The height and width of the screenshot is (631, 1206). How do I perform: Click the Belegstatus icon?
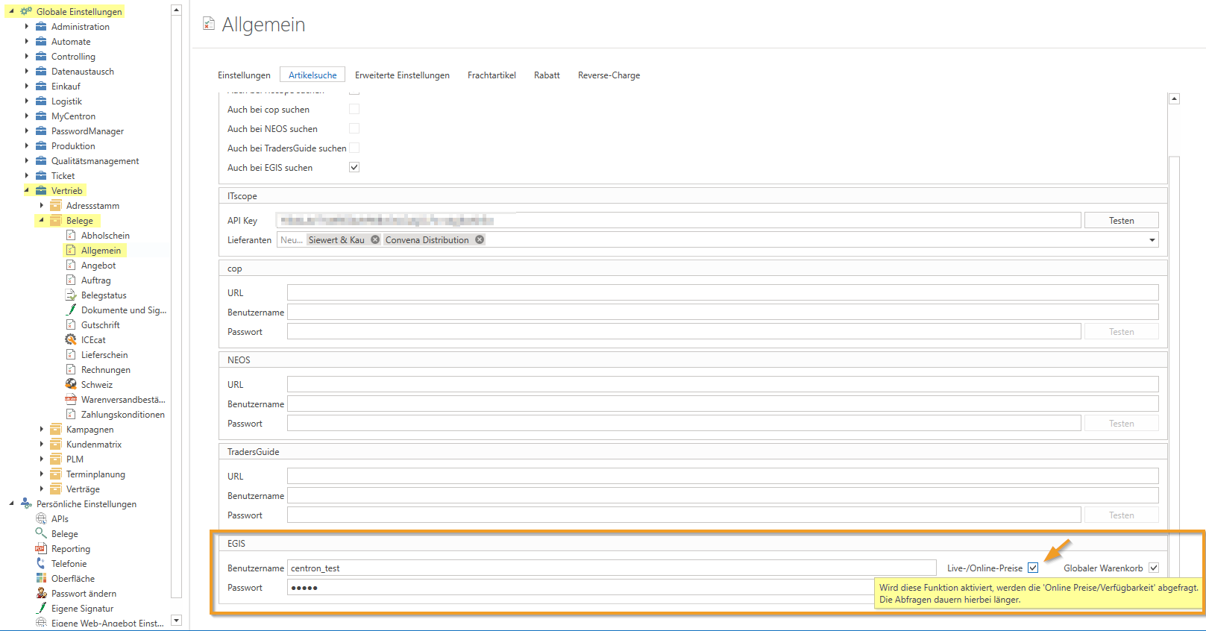tap(71, 295)
